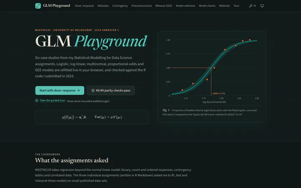The image size is (301, 188).
Task: Click the shield icon in parity checks
Action: pyautogui.click(x=93, y=90)
